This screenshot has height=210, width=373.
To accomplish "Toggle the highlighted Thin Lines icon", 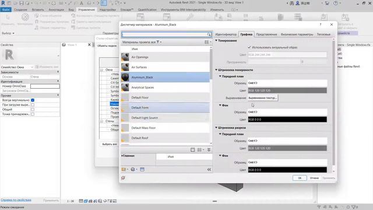I will coord(104,3).
